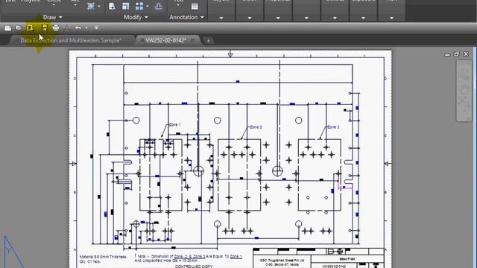Click the Plot printer icon
The width and height of the screenshot is (477, 268).
coord(56,28)
